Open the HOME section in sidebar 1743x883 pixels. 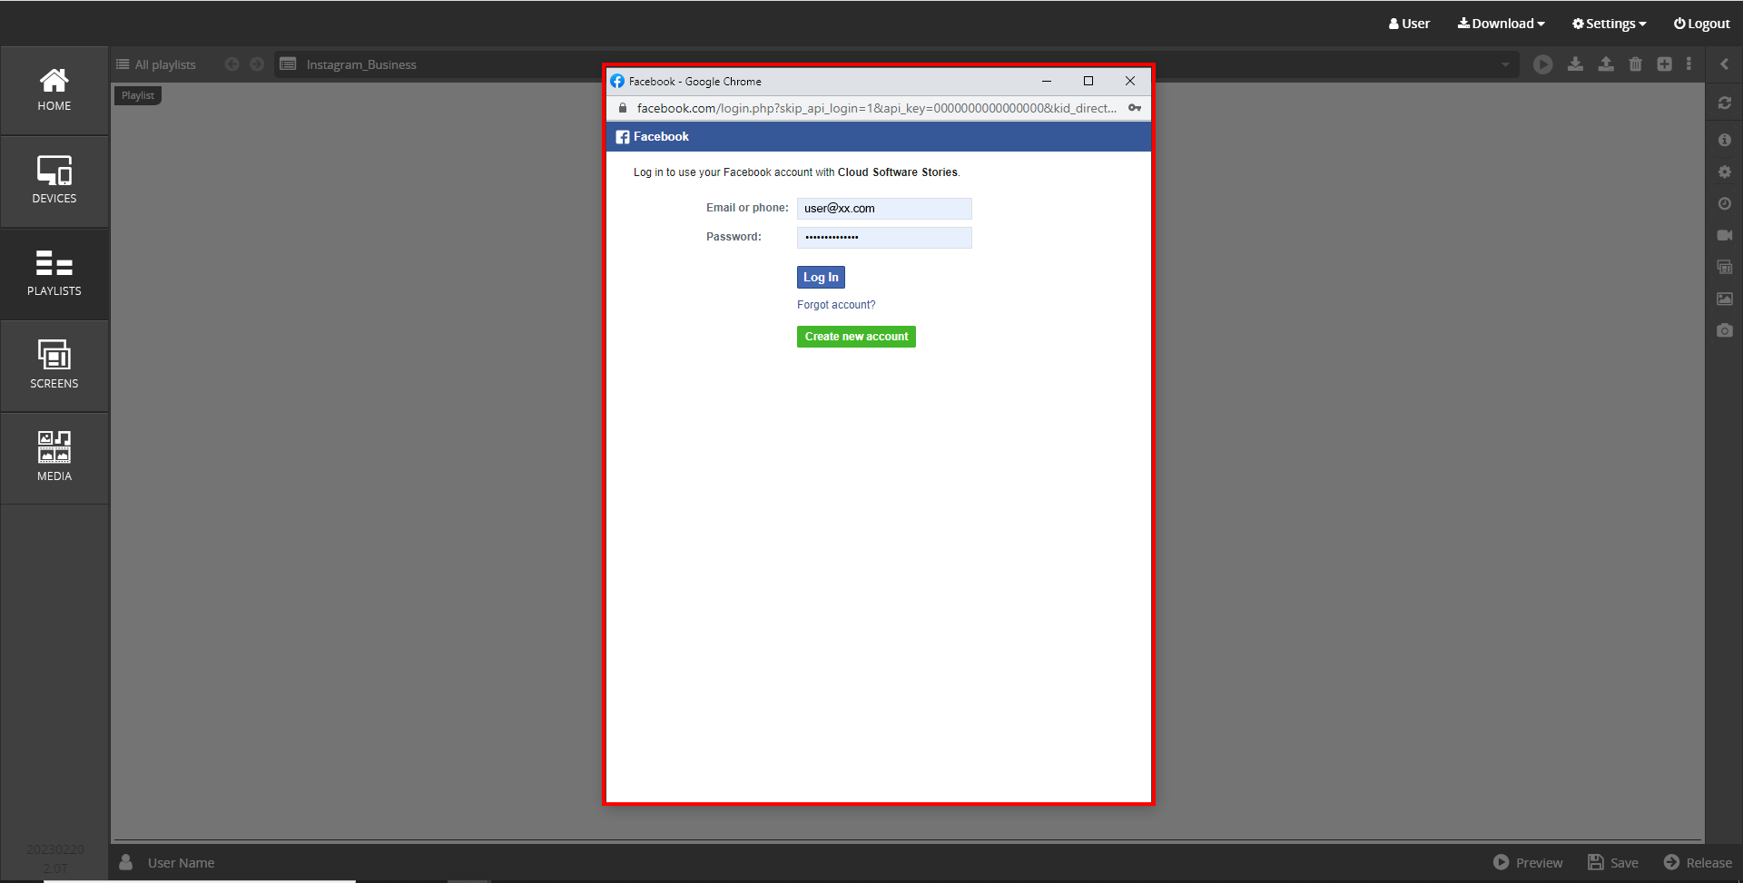[54, 91]
